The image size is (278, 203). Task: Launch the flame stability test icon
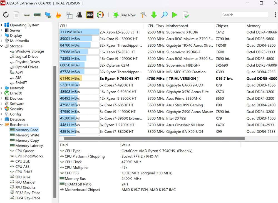58,15
